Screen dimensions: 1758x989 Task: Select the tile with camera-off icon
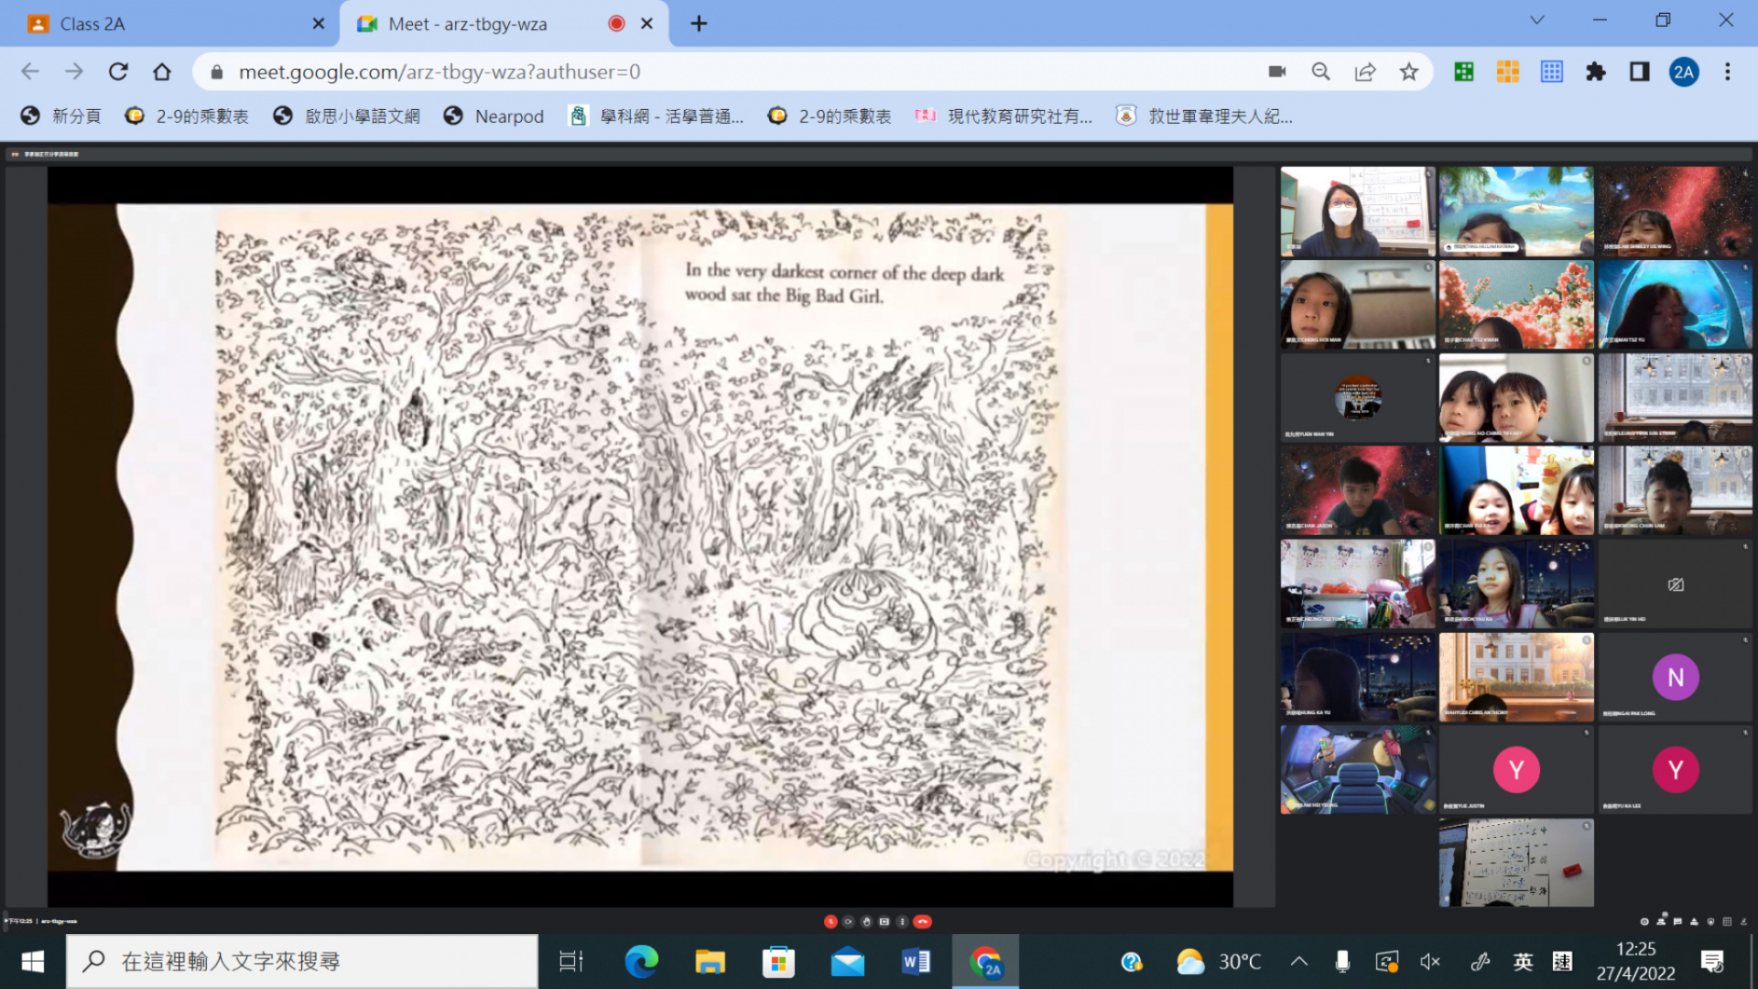[x=1676, y=584]
